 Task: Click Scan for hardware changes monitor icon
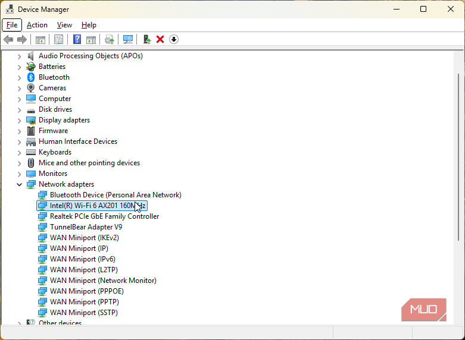coord(128,39)
